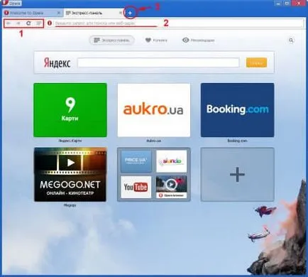The width and height of the screenshot is (308, 277).
Task: Open the MEGOGO.NET tile
Action: point(70,175)
